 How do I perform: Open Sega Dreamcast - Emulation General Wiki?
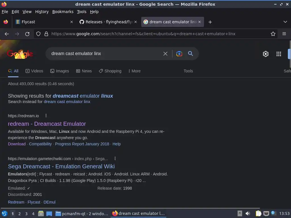point(61,166)
